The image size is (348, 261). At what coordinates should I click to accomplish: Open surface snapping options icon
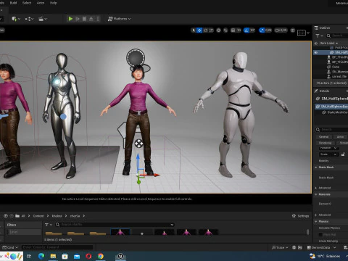225,30
